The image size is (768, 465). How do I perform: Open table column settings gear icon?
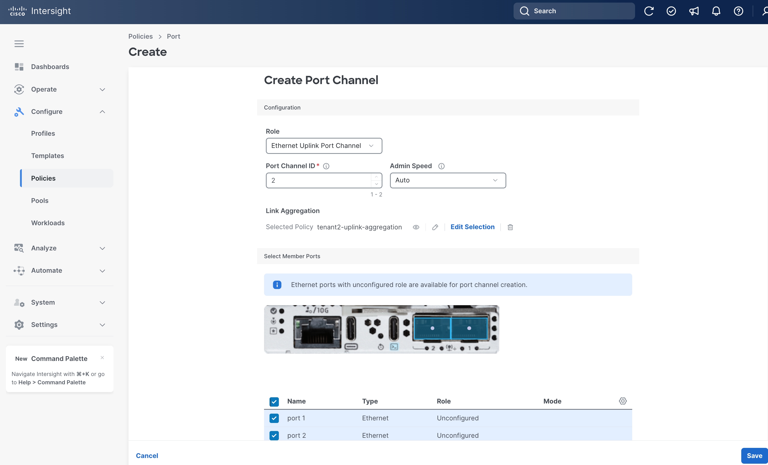623,401
